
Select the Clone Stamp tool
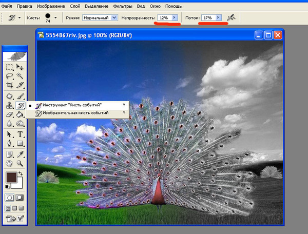[x=9, y=105]
